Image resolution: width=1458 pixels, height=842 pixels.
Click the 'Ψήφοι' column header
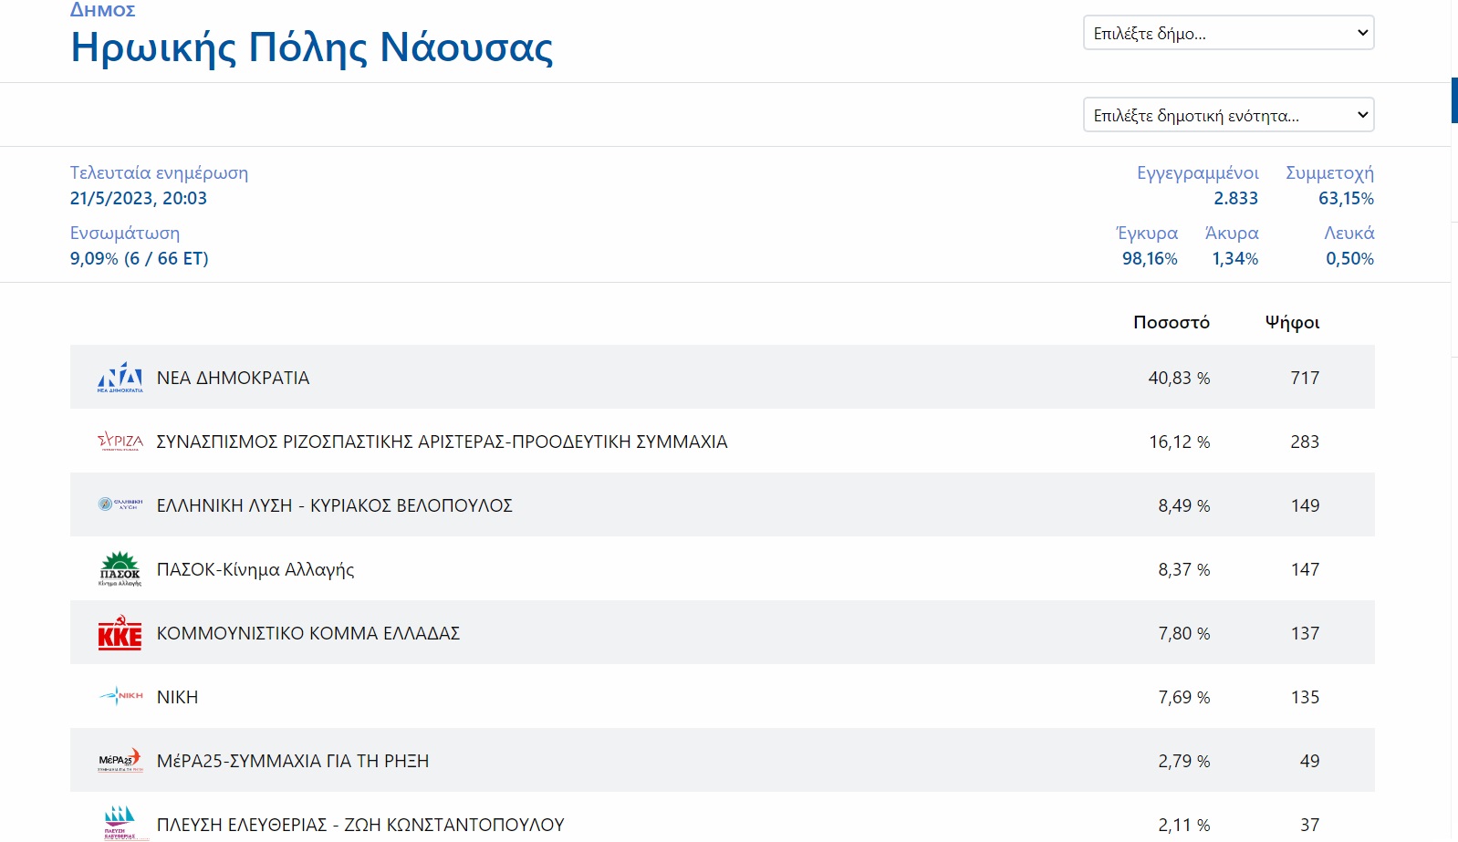click(1292, 323)
